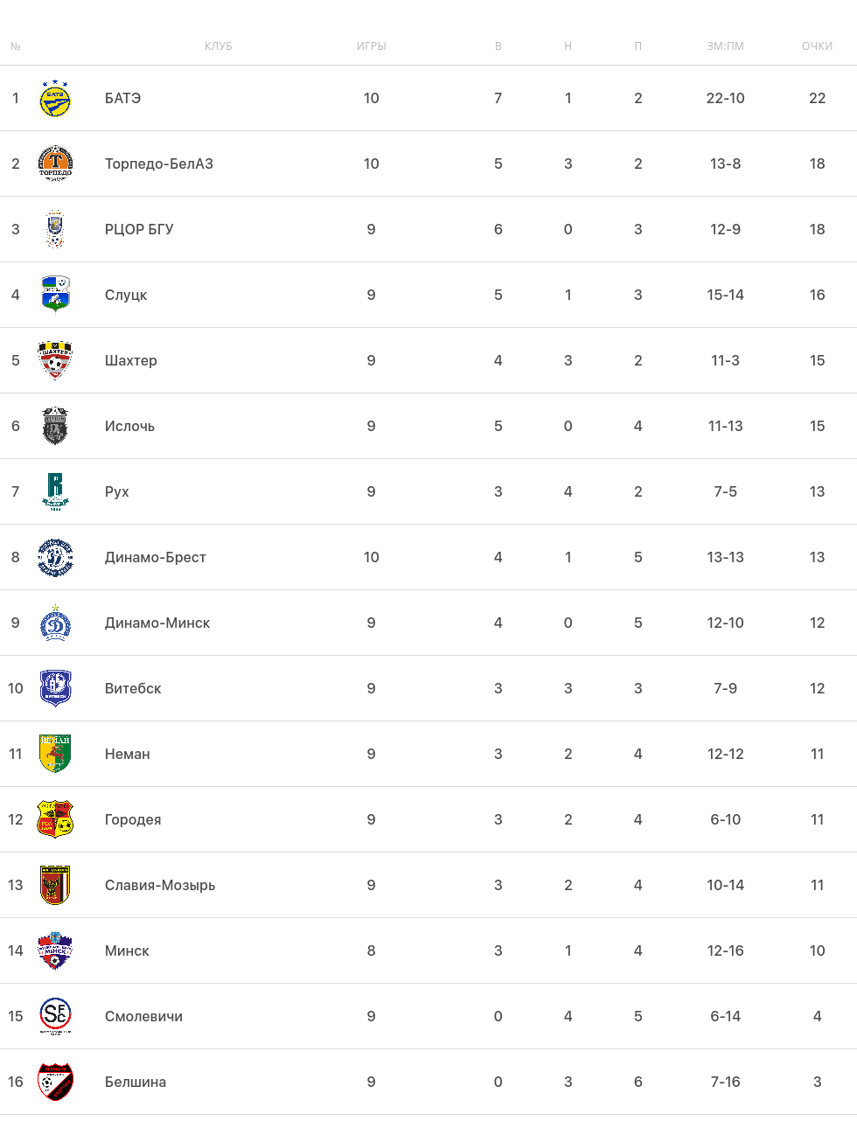Click the Минск team logo
The image size is (857, 1121).
point(55,950)
